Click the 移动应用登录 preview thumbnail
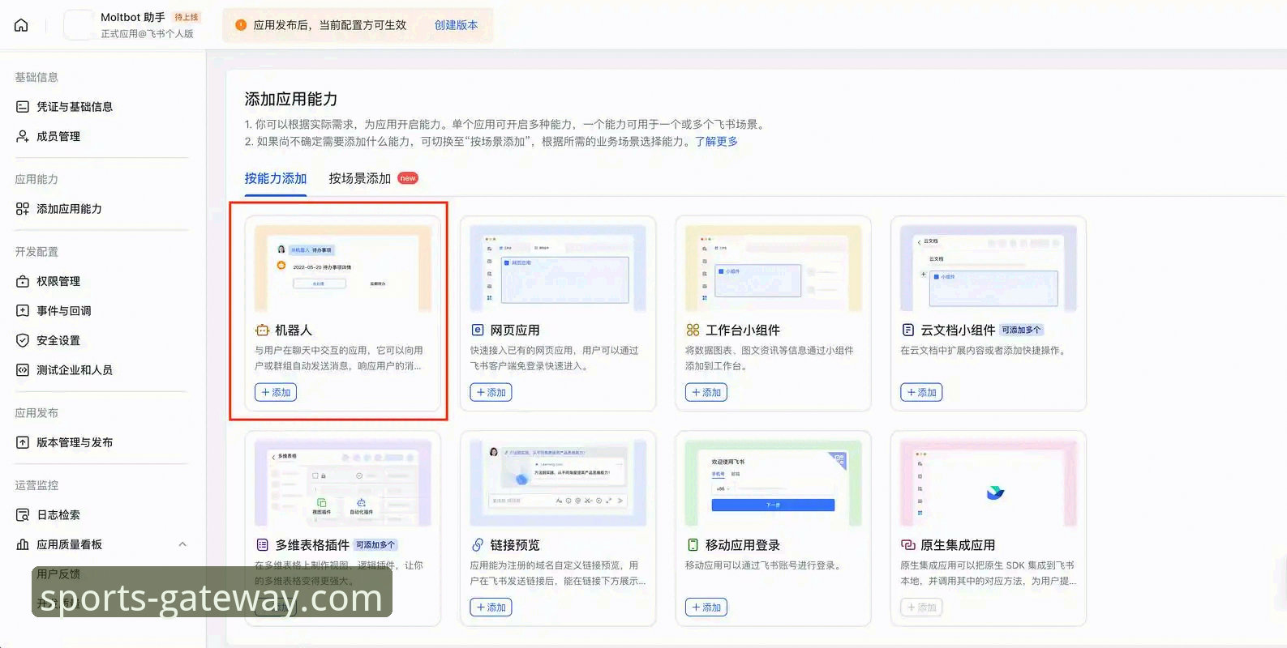The height and width of the screenshot is (648, 1287). (774, 484)
